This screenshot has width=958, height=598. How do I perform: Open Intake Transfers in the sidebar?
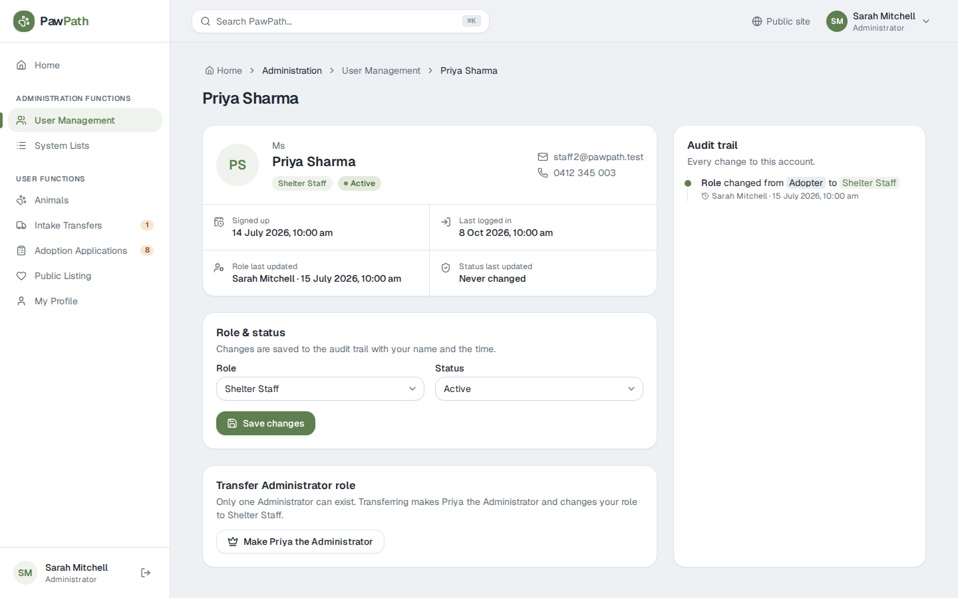tap(84, 225)
